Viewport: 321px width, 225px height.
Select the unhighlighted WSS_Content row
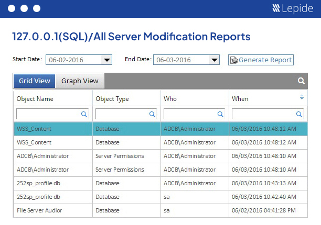160,142
